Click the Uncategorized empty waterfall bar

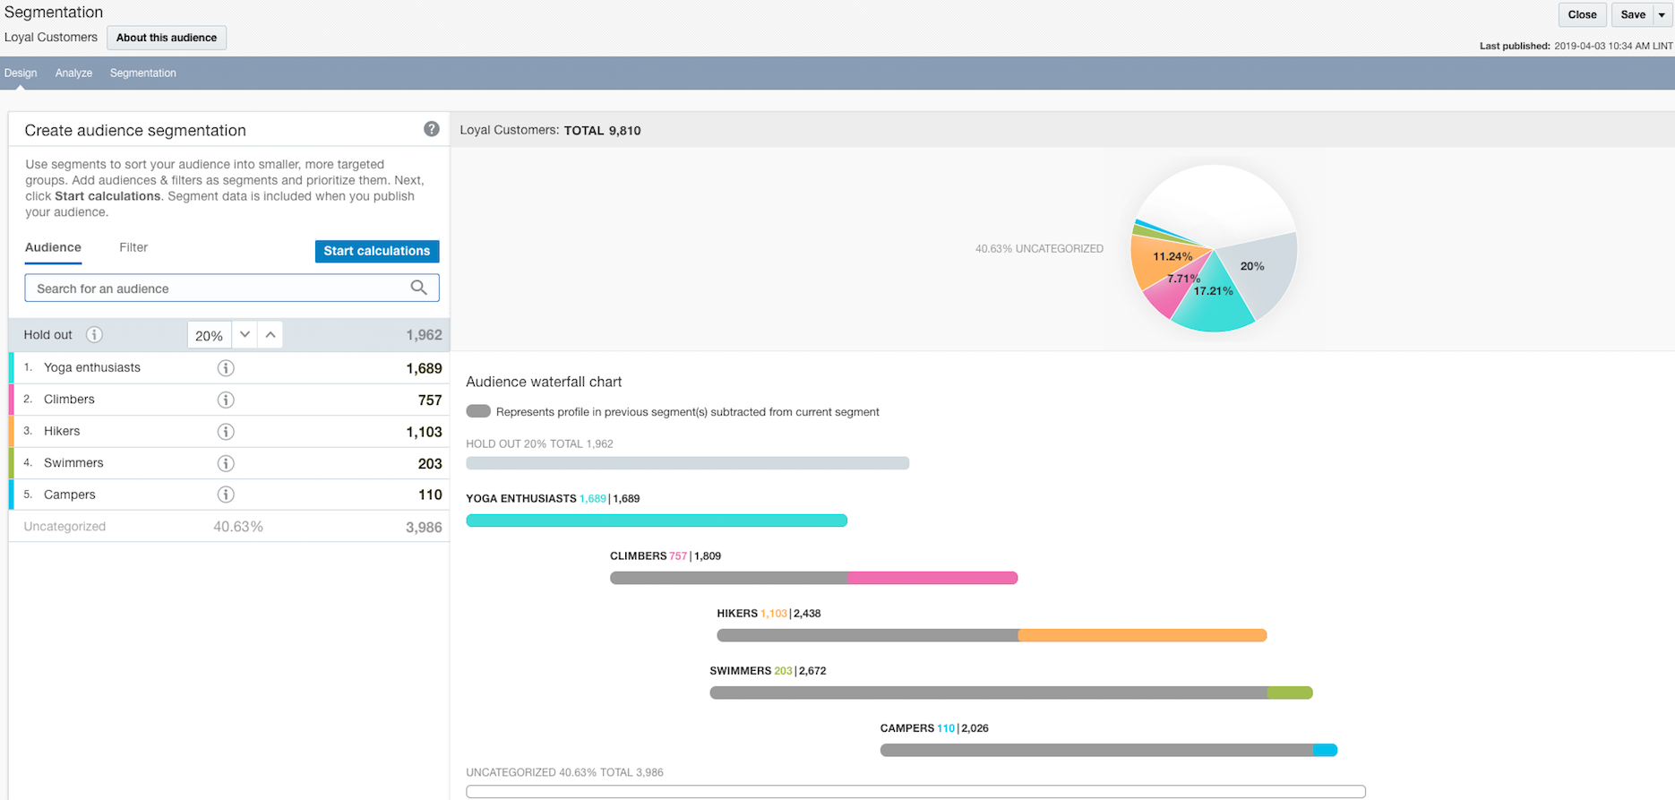pyautogui.click(x=915, y=791)
